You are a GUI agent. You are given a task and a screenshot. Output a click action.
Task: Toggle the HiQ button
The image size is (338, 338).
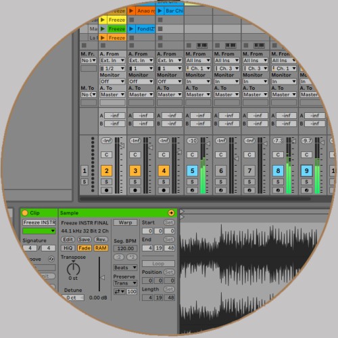pos(68,248)
